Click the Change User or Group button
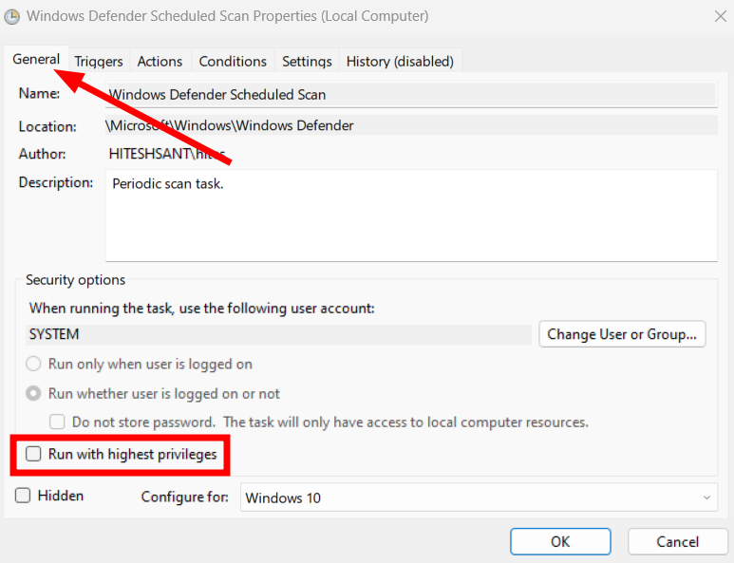The image size is (734, 563). pyautogui.click(x=622, y=334)
